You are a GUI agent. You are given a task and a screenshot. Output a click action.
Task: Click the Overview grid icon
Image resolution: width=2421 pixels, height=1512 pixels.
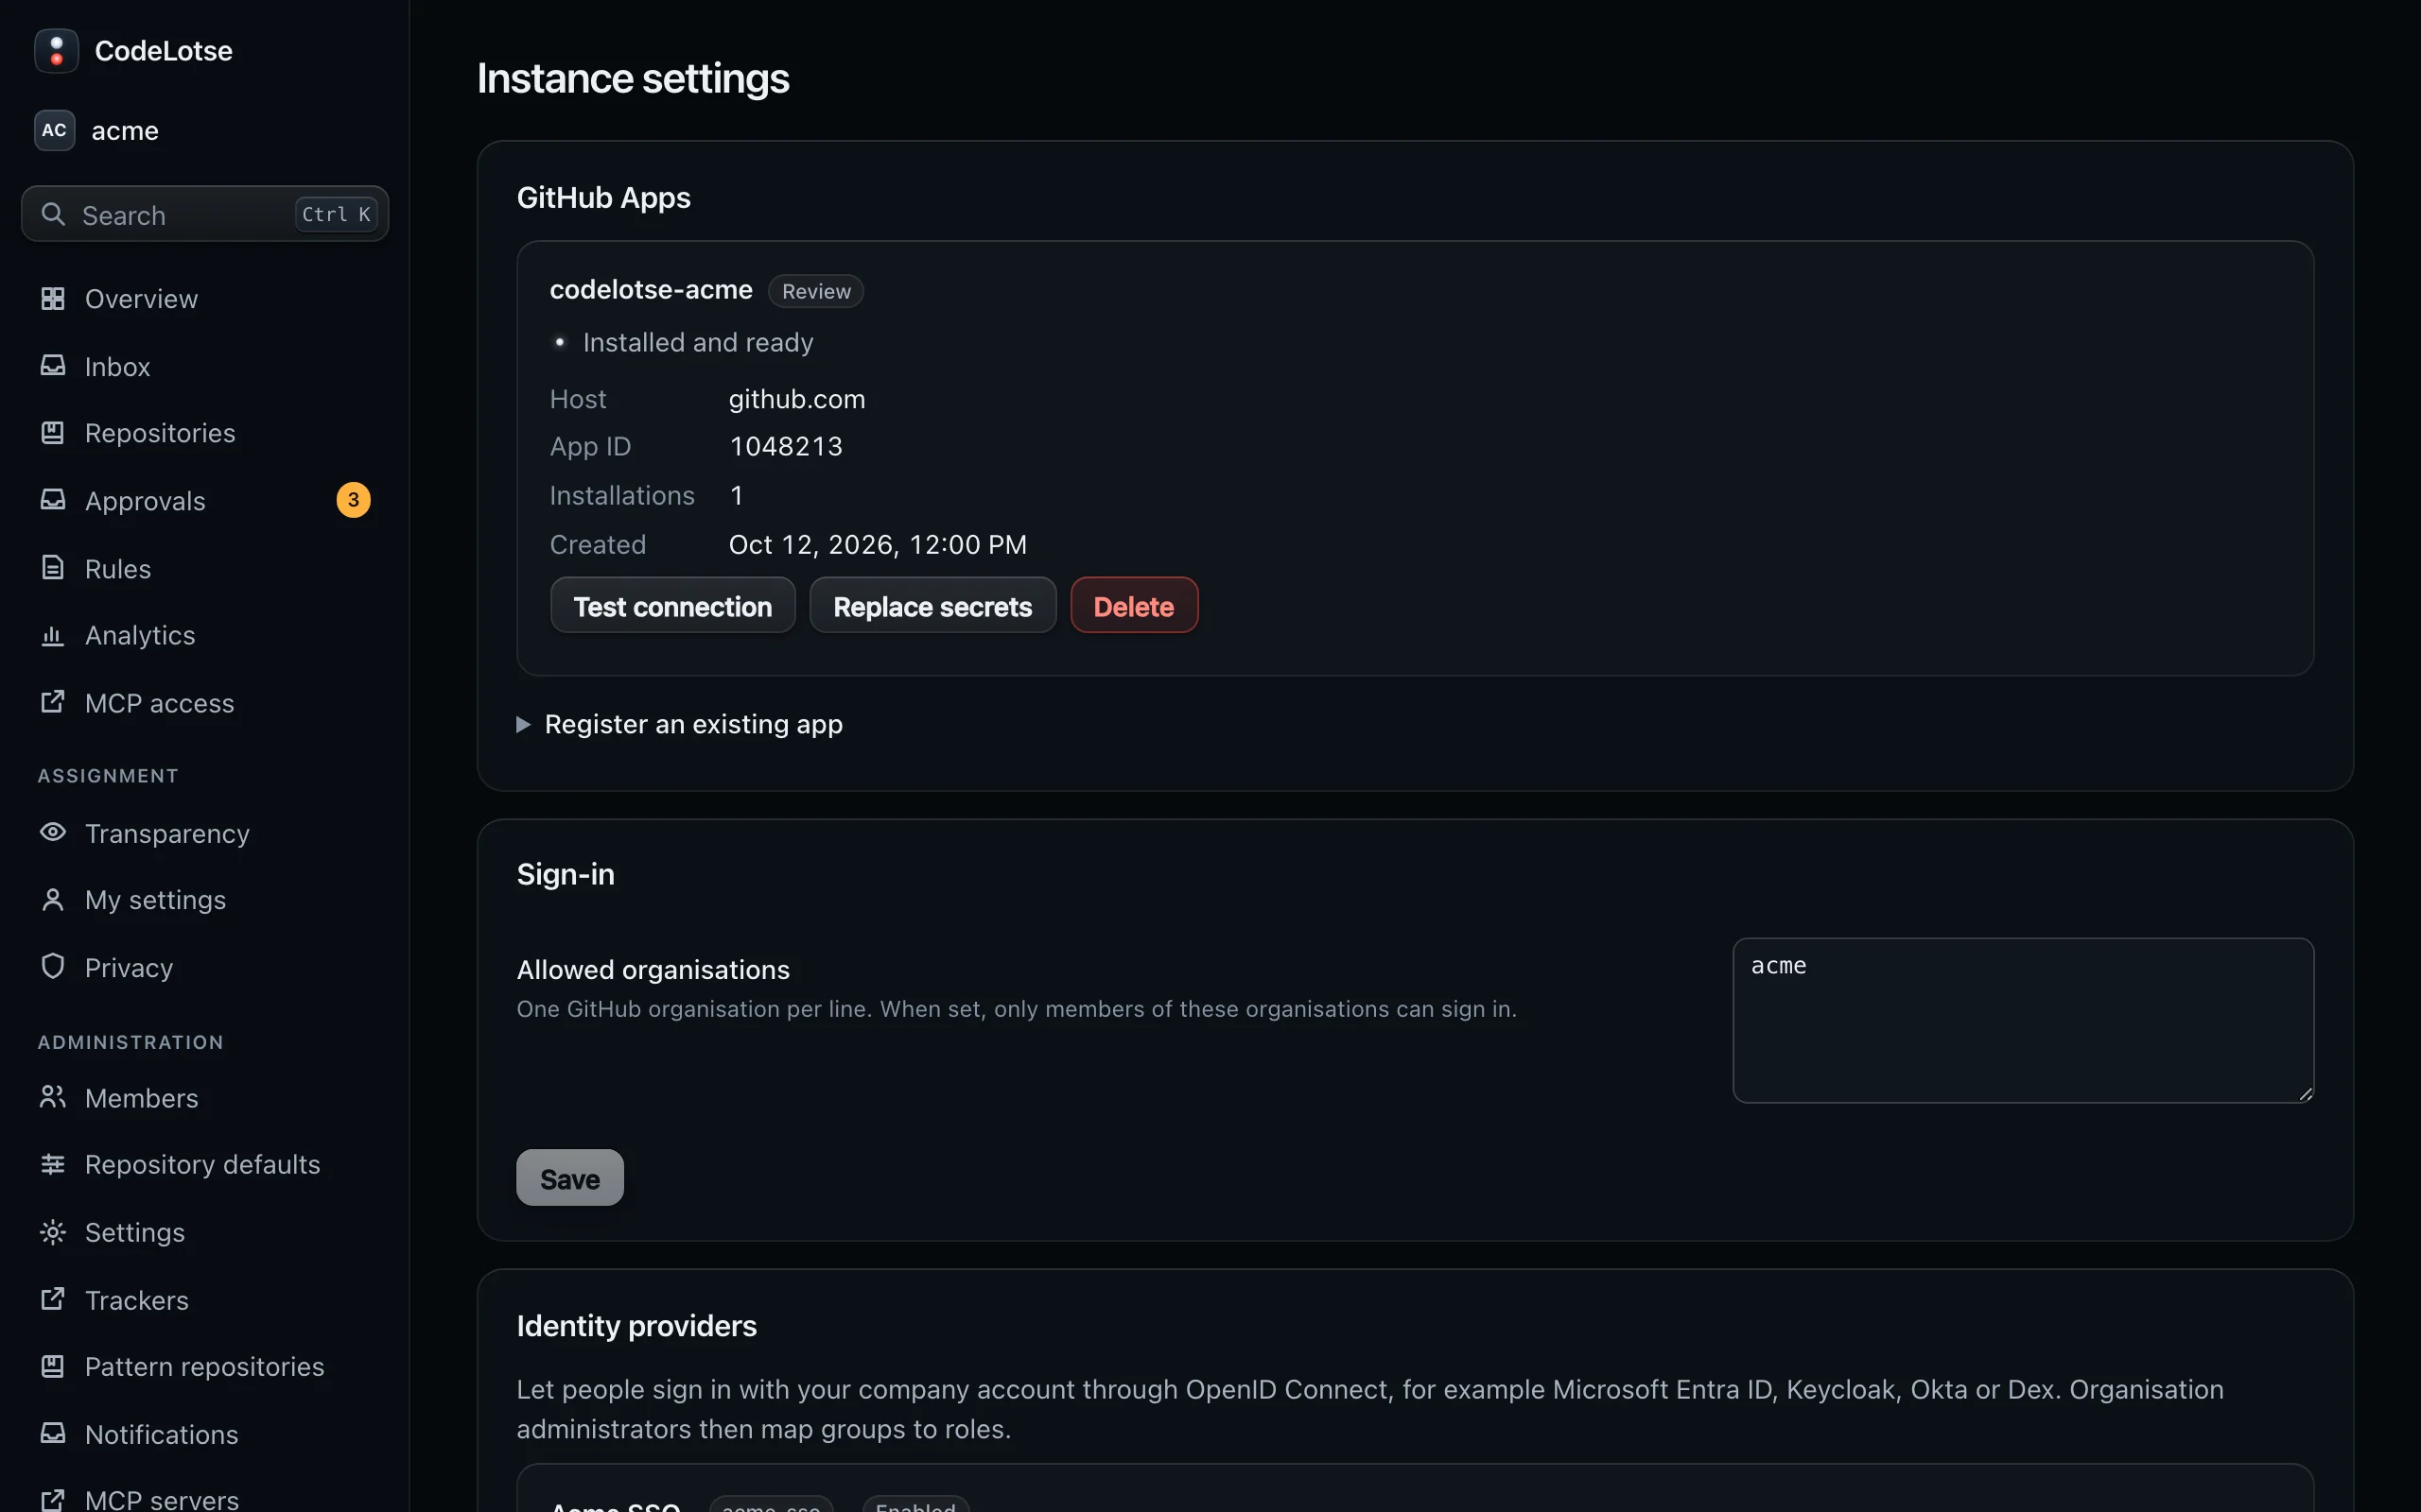[x=53, y=298]
